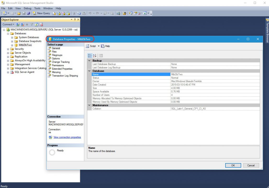Expand the Security folder

(8, 49)
